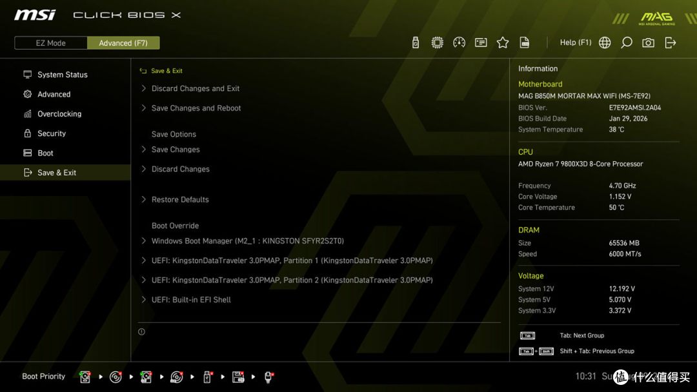Switch to the EZ Mode tab
This screenshot has width=697, height=392.
[51, 43]
